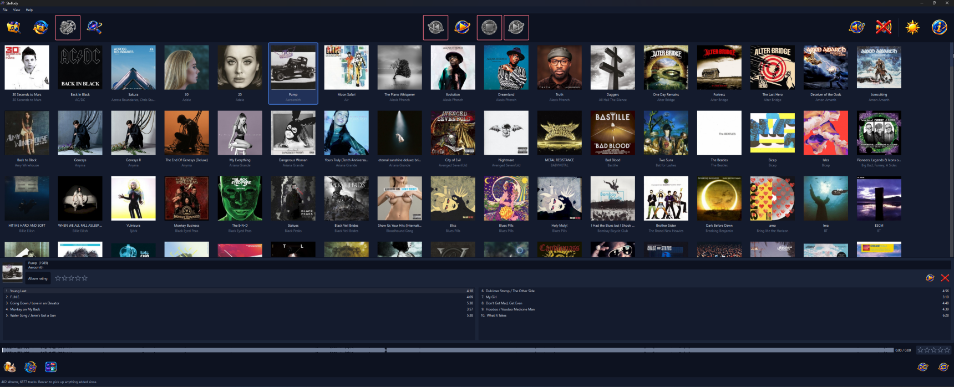Rate current track five stars beside seek bar
The width and height of the screenshot is (954, 387).
[x=947, y=350]
